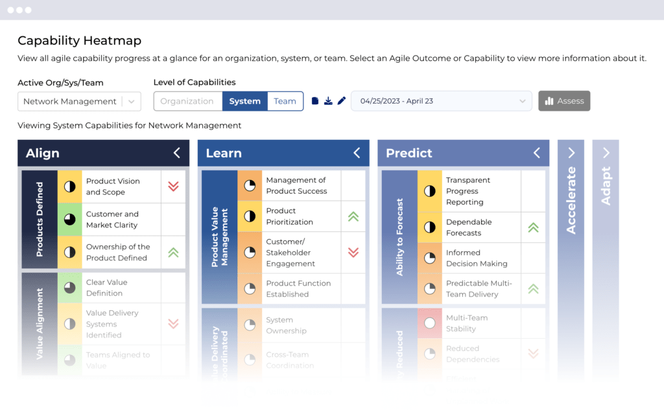The image size is (664, 410).
Task: Expand the Adapt column
Action: [x=606, y=153]
